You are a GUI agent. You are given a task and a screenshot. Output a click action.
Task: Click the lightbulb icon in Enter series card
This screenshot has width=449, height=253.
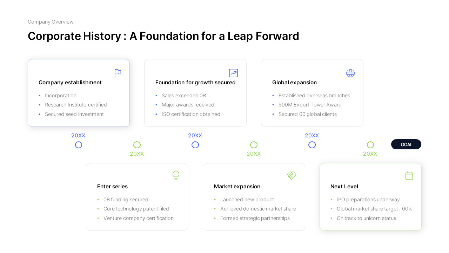(176, 176)
